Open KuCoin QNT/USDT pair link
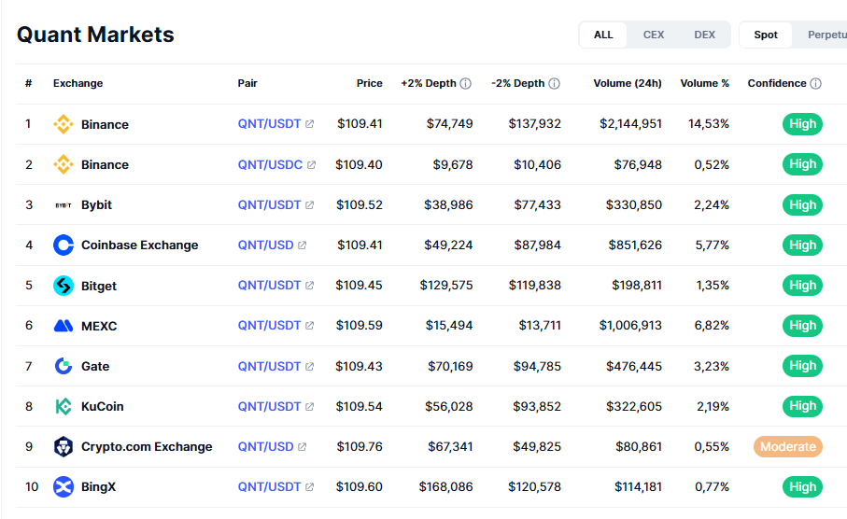The image size is (847, 519). click(x=269, y=406)
